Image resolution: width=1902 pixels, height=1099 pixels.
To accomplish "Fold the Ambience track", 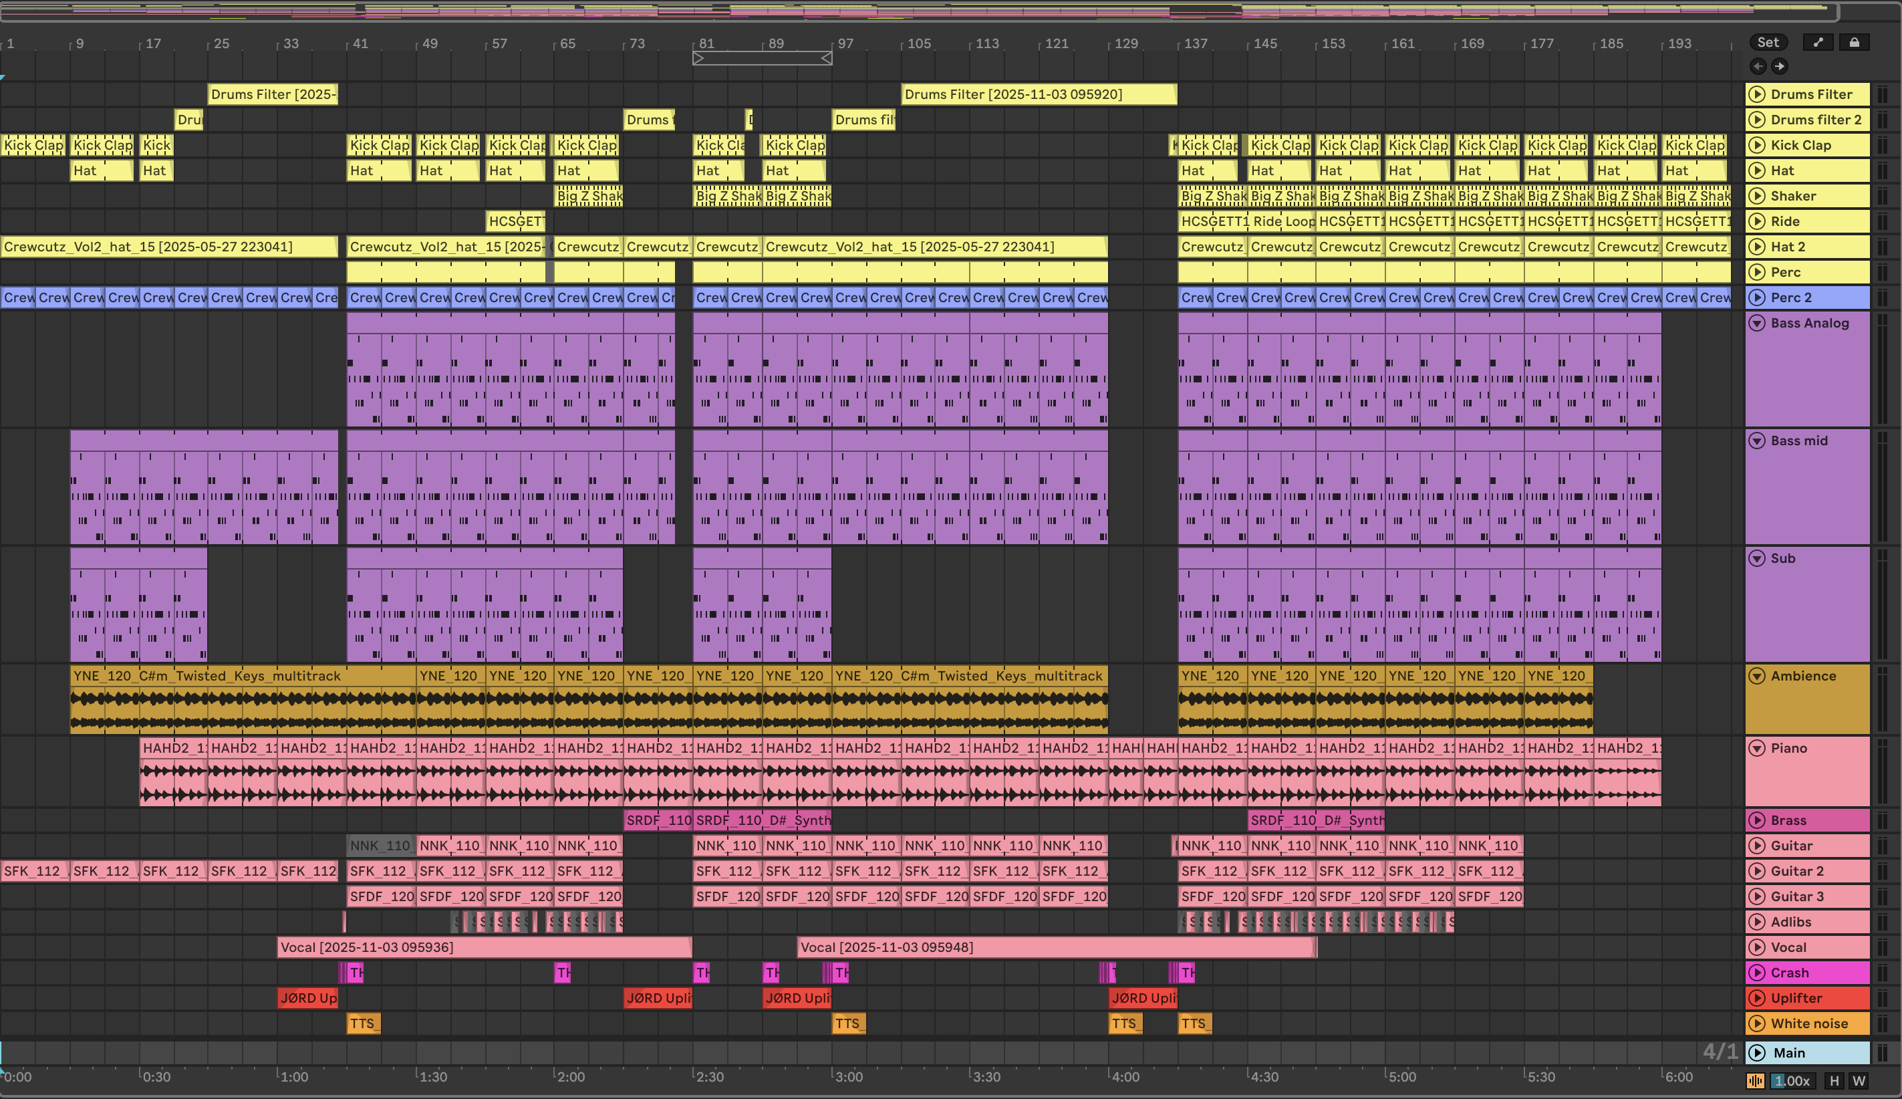I will click(1757, 676).
